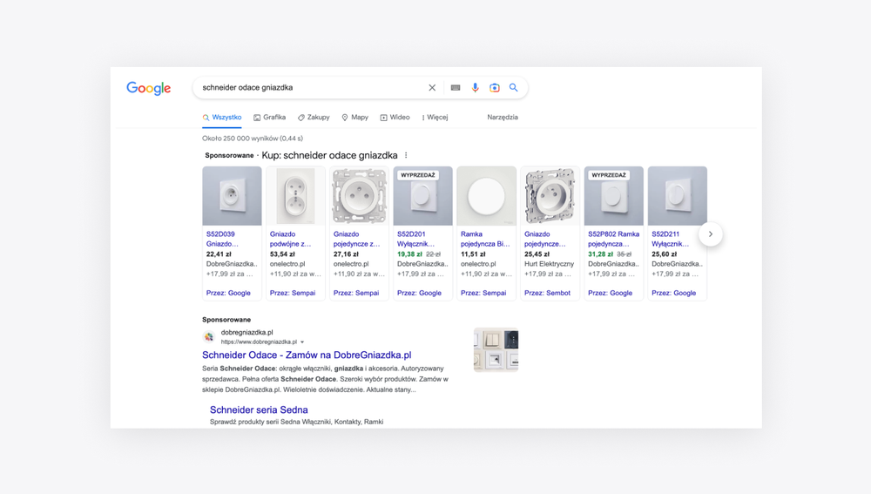Search by image with camera icon

(495, 88)
